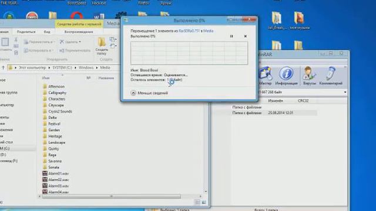376x211 pixels.
Task: Click the scissors Cut icon in ribbon
Action: 16,39
